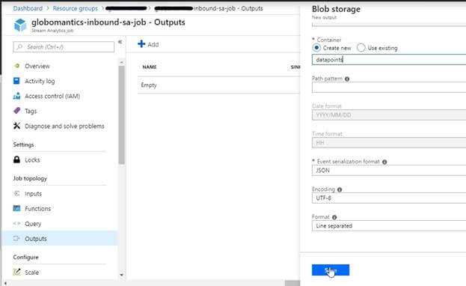Open the Date format dropdown
Viewport: 466px width, 286px height.
(x=389, y=115)
